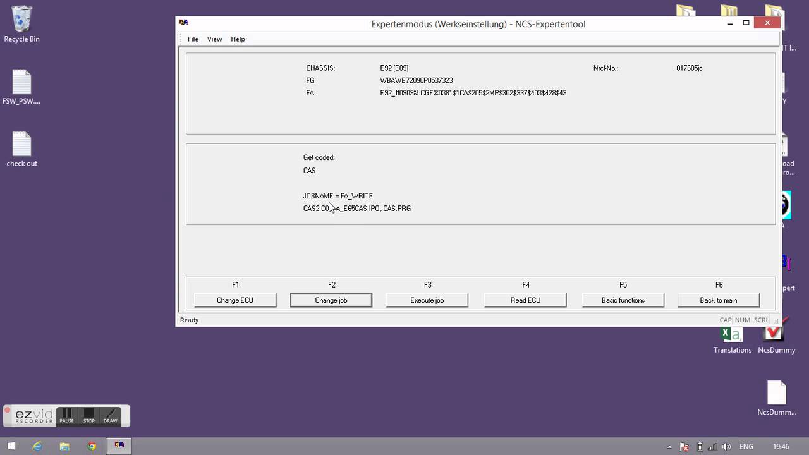Click the battery tray icon
Screen dimensions: 809x455
699,447
